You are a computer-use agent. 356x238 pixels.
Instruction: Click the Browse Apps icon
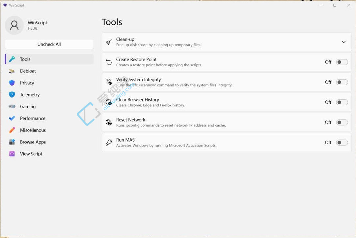coord(12,142)
